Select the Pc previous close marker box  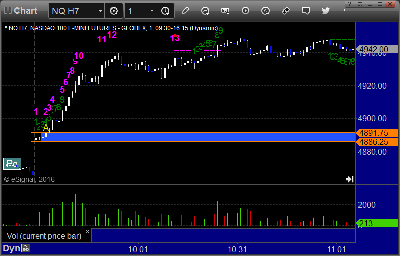[x=12, y=164]
